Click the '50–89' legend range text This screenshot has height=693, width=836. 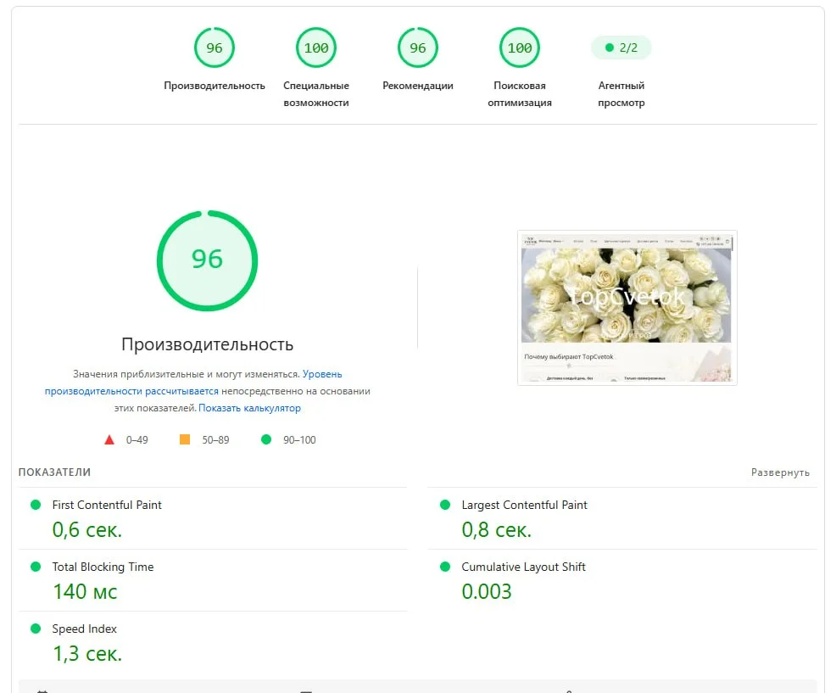tap(215, 439)
